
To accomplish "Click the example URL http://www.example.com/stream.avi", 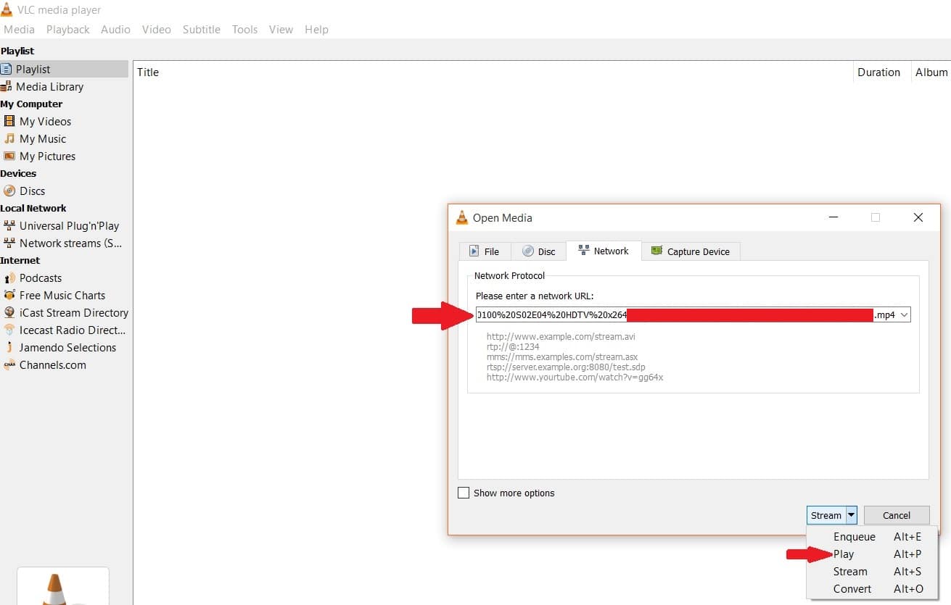I will coord(561,337).
